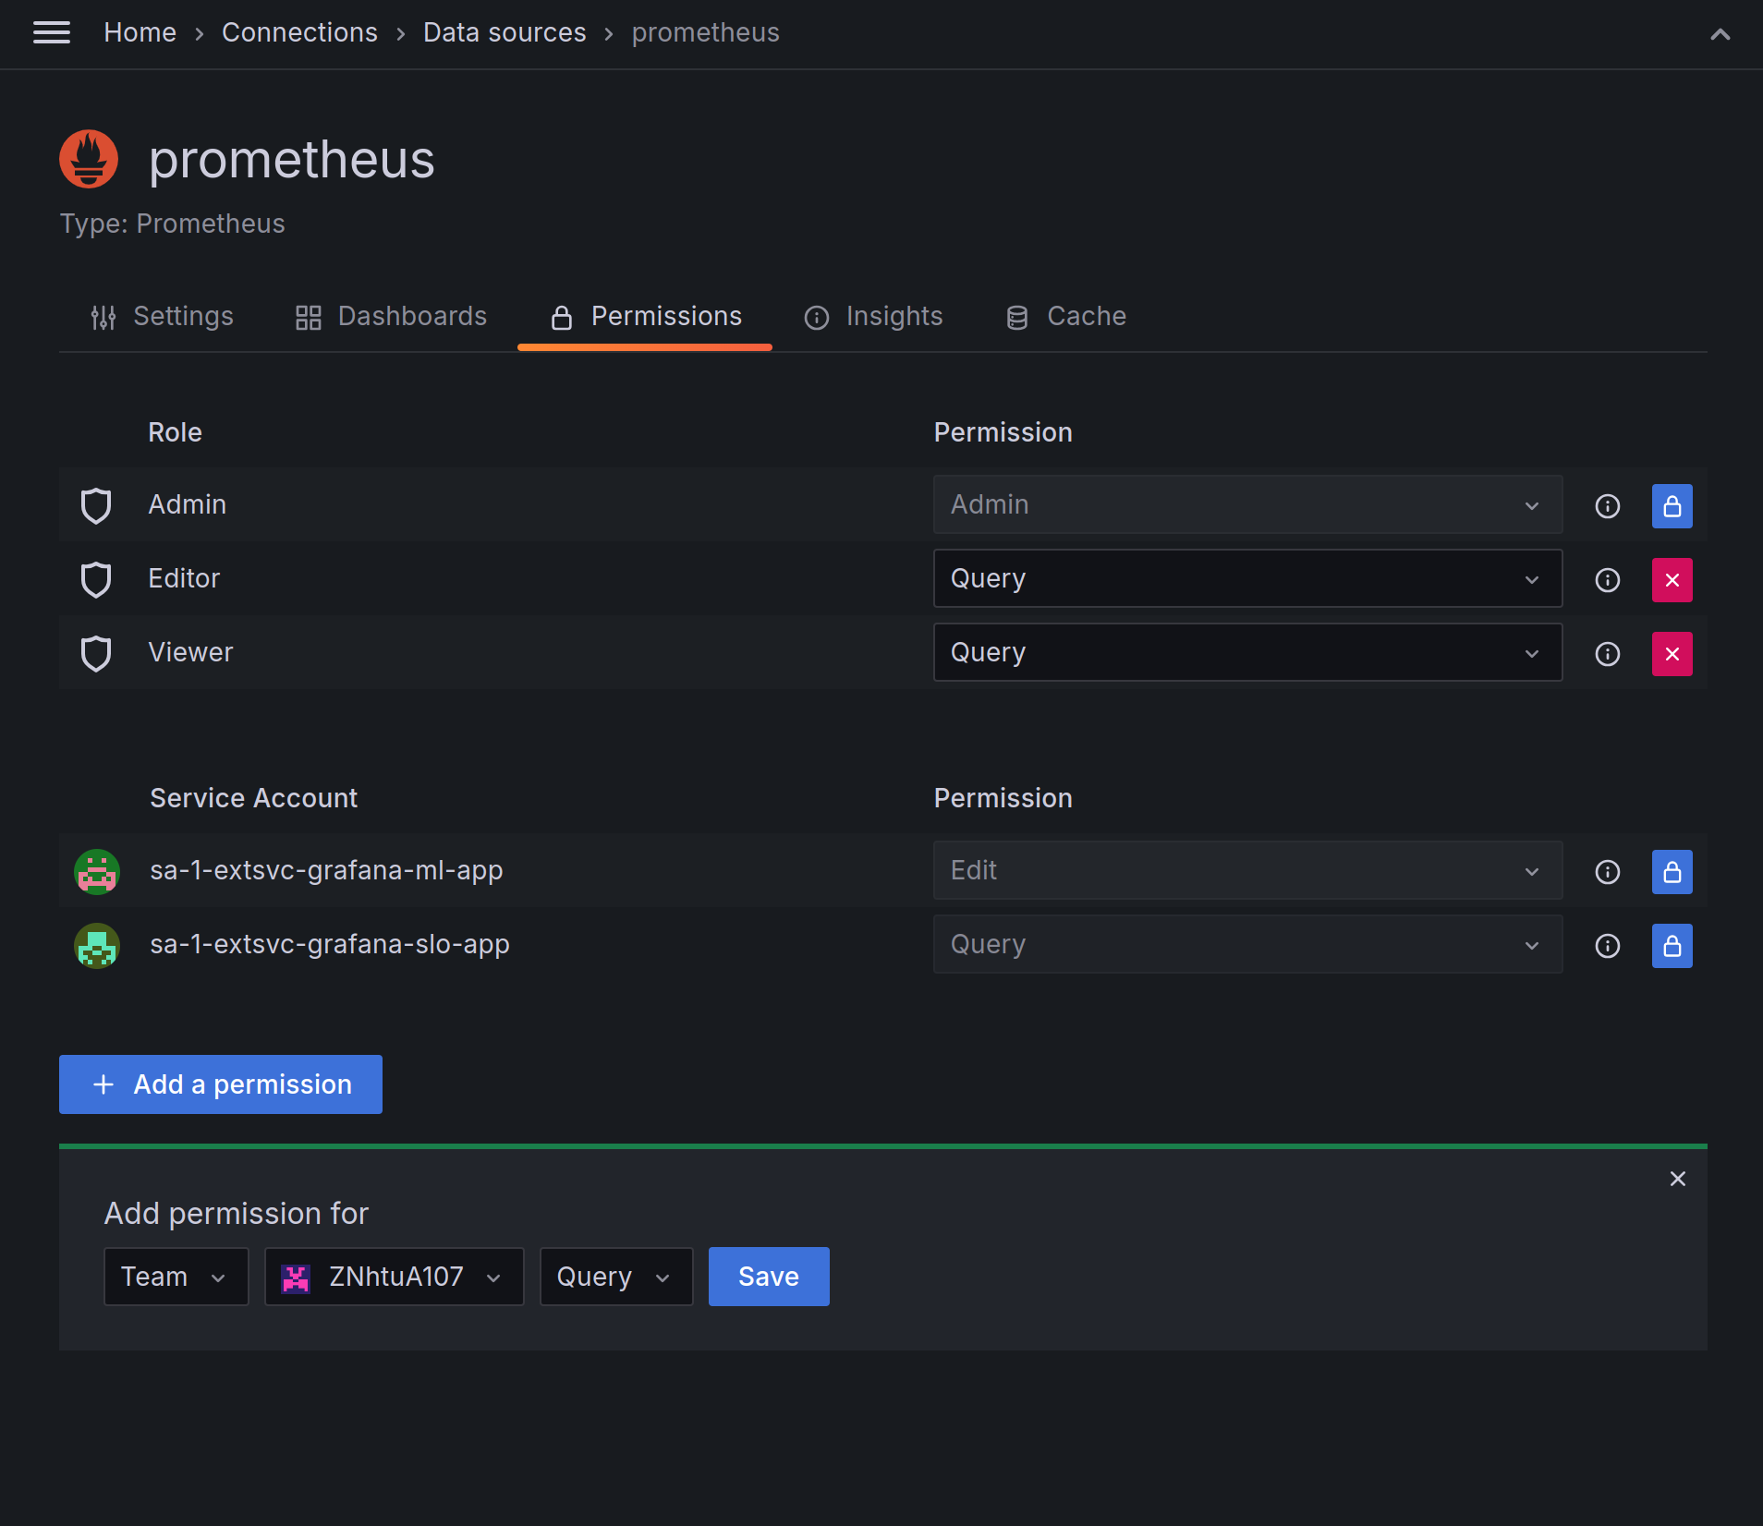The width and height of the screenshot is (1763, 1526).
Task: Collapse the page using the top-right chevron
Action: coord(1720,34)
